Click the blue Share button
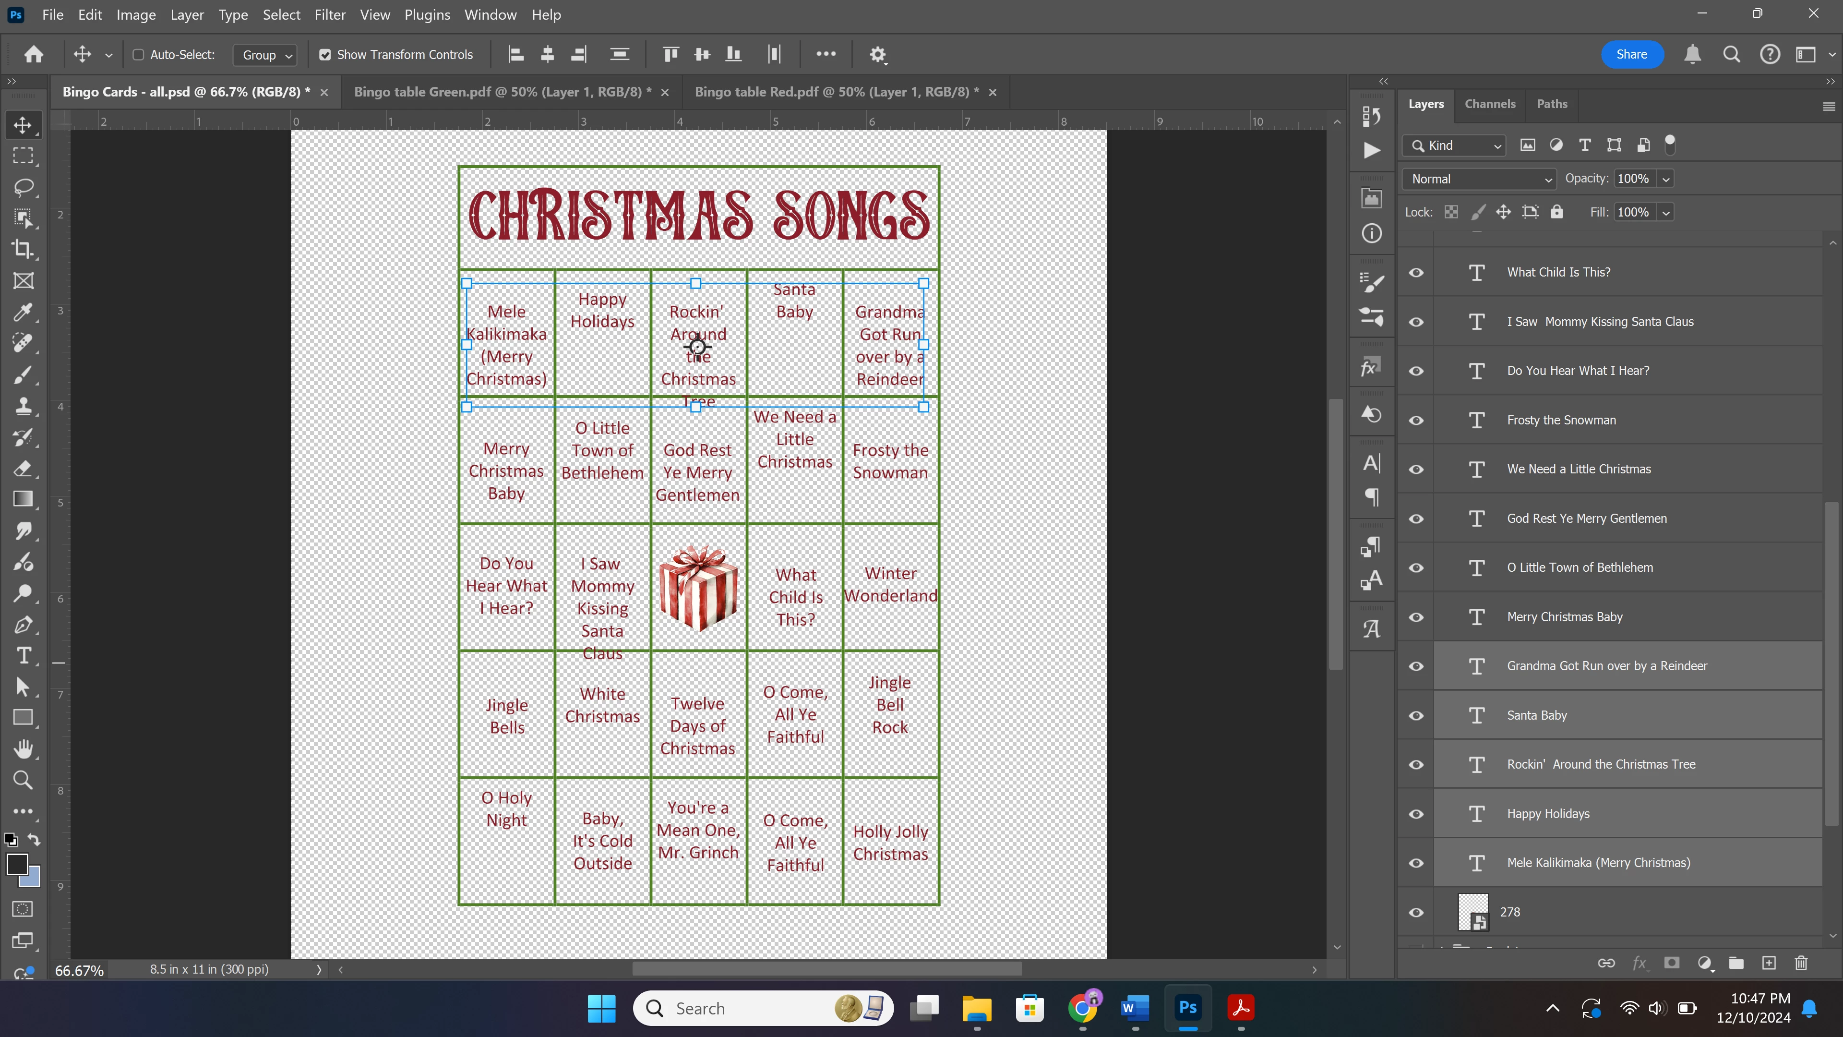This screenshot has height=1037, width=1843. click(1631, 54)
